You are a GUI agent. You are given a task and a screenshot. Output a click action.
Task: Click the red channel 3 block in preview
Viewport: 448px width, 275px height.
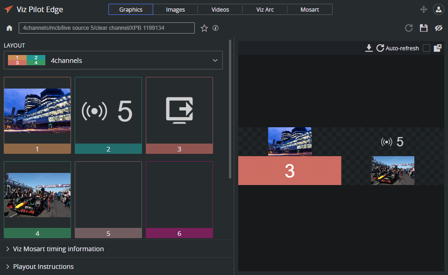click(290, 171)
